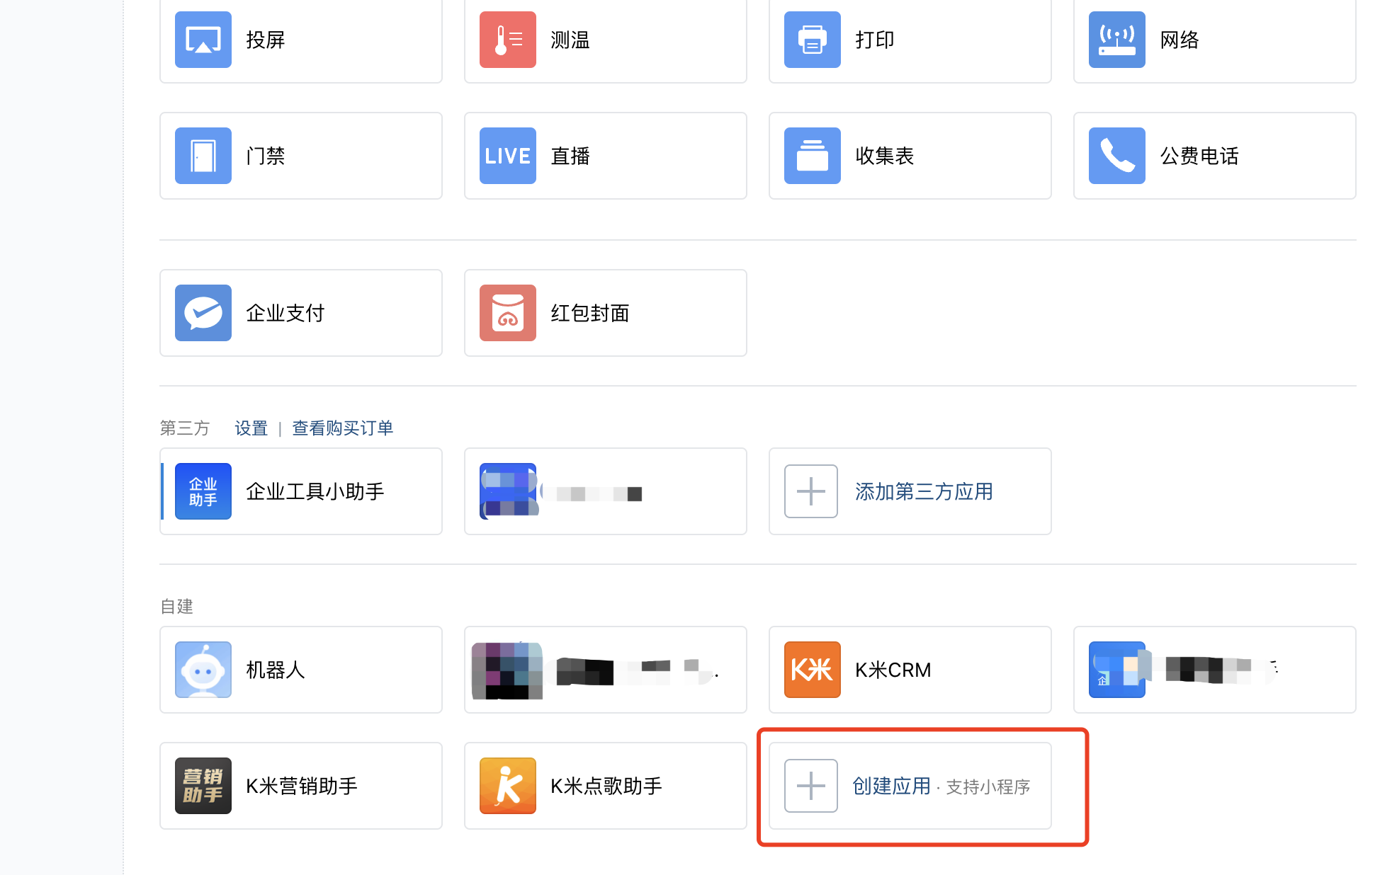Select the 网络 router icon
The height and width of the screenshot is (875, 1380).
point(1116,40)
